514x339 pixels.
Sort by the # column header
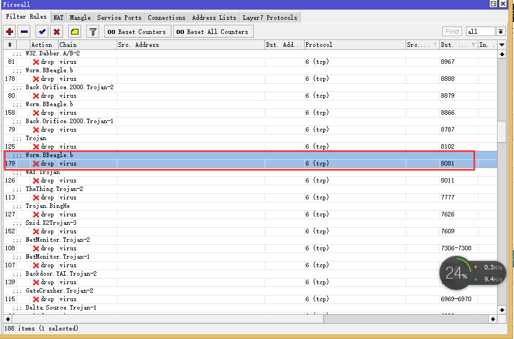click(x=10, y=45)
